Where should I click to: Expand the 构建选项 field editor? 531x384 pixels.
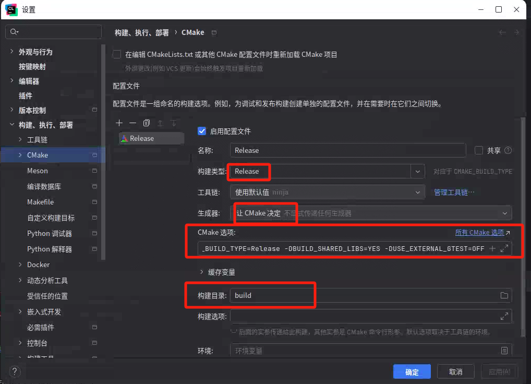point(504,316)
